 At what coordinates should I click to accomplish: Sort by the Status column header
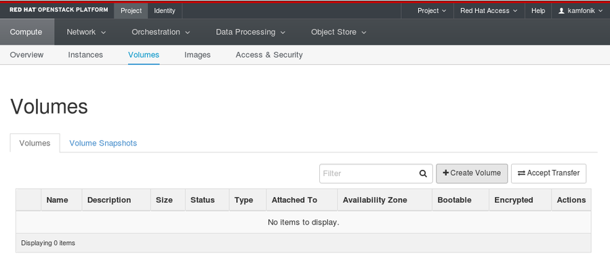[x=207, y=200]
